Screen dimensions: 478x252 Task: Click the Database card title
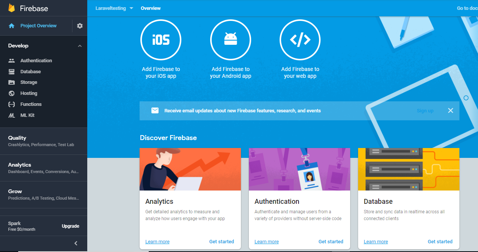378,202
